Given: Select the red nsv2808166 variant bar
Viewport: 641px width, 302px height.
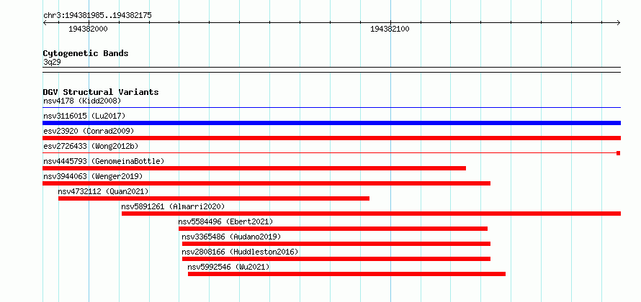Looking at the screenshot, I should 336,259.
